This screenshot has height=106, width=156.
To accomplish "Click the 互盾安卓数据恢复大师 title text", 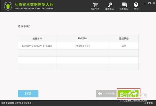I will tap(34, 5).
